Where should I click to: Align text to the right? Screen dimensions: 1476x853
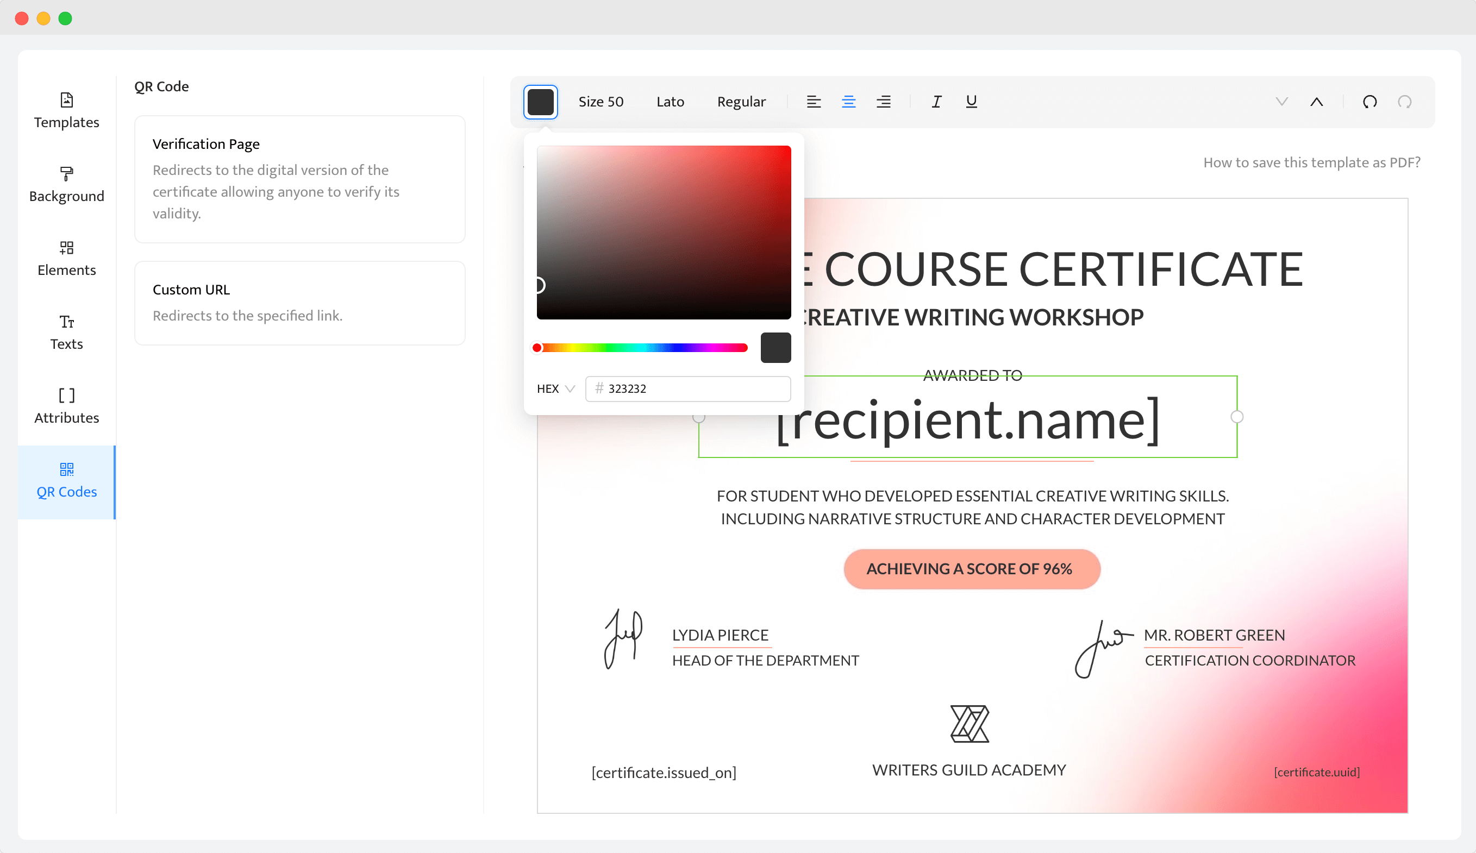883,102
